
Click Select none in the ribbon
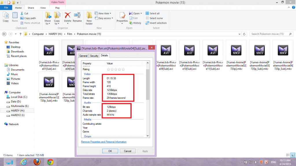pos(154,18)
